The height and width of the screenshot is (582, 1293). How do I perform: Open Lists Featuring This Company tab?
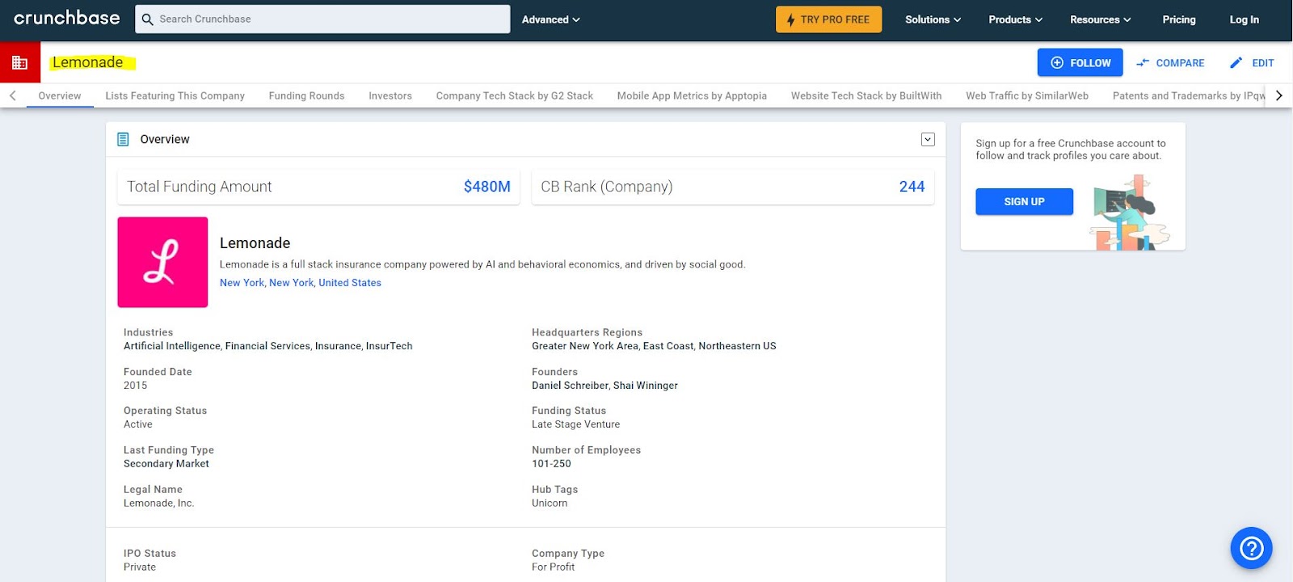pos(175,95)
